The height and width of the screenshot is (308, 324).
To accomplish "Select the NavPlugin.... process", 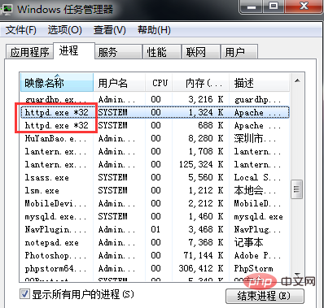I will click(x=155, y=229).
